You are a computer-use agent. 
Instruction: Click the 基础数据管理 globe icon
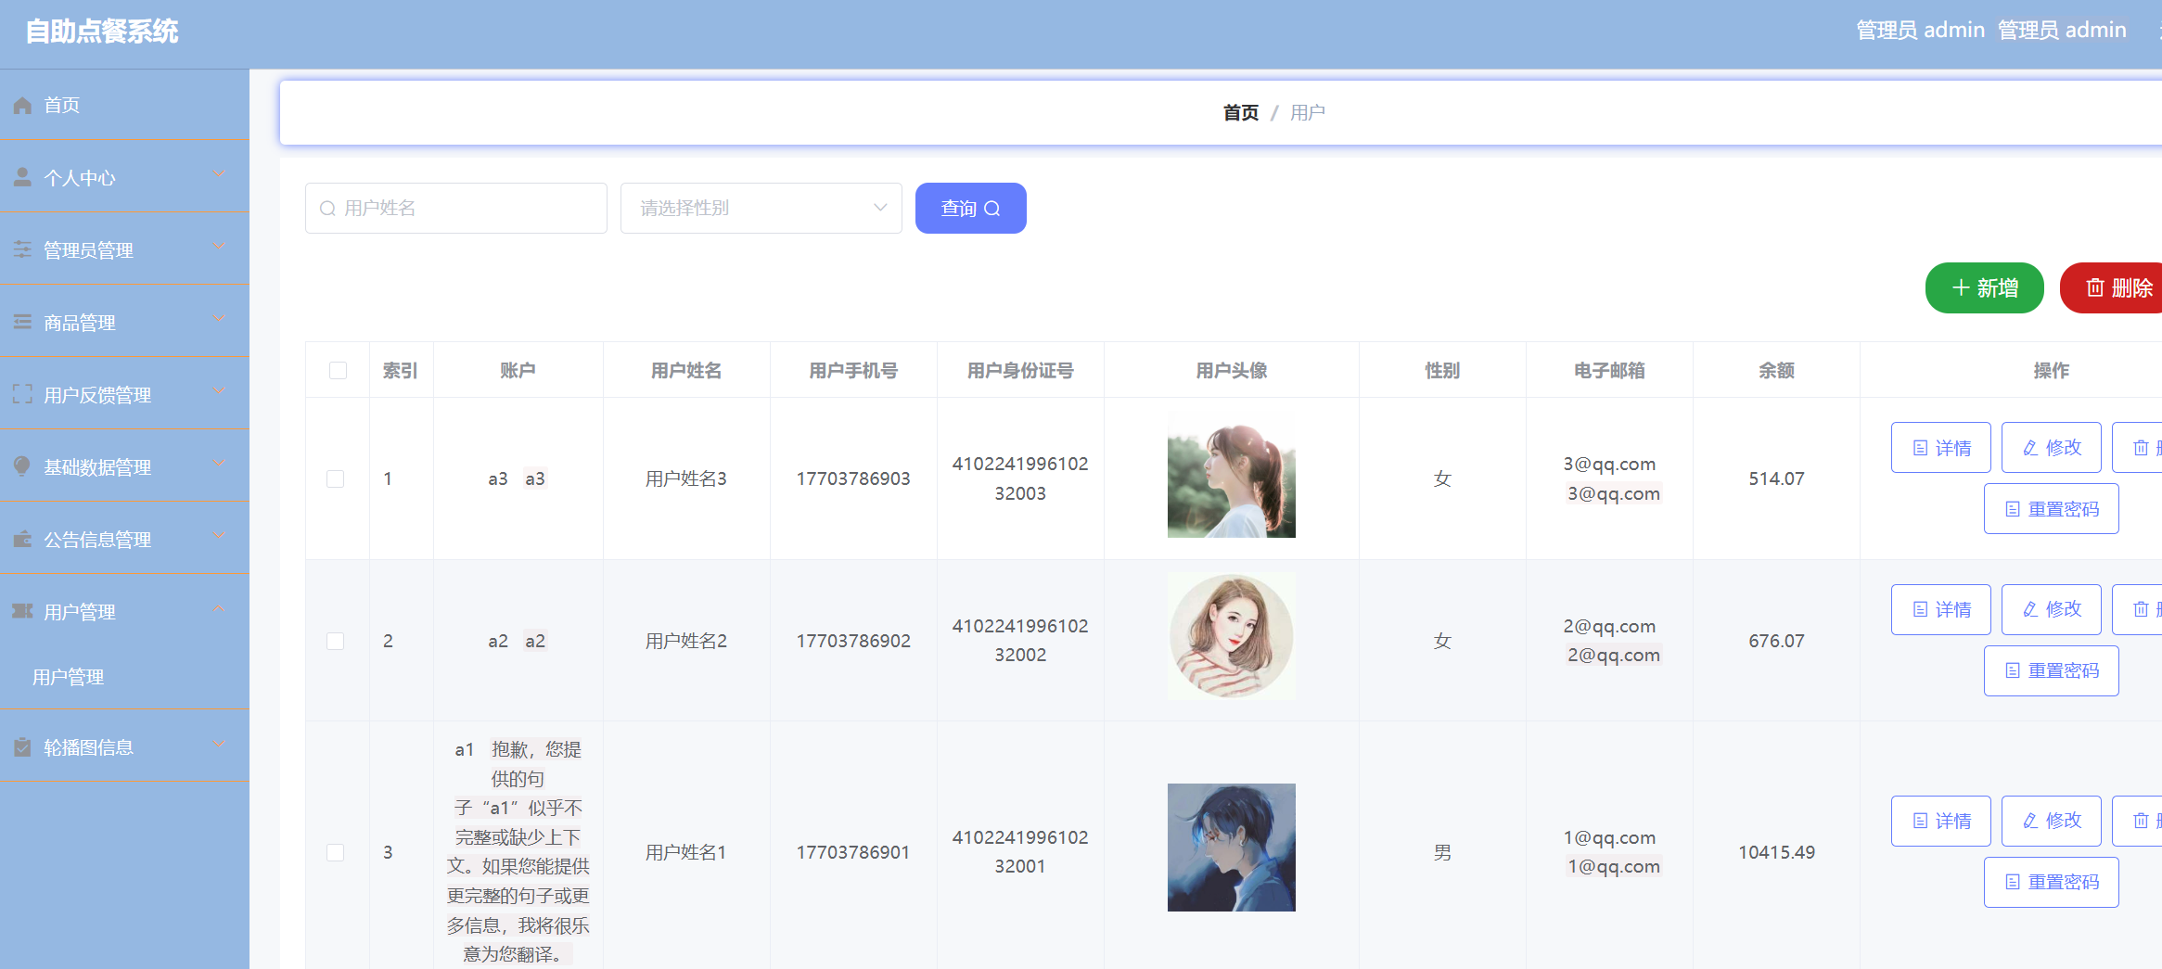tap(22, 465)
